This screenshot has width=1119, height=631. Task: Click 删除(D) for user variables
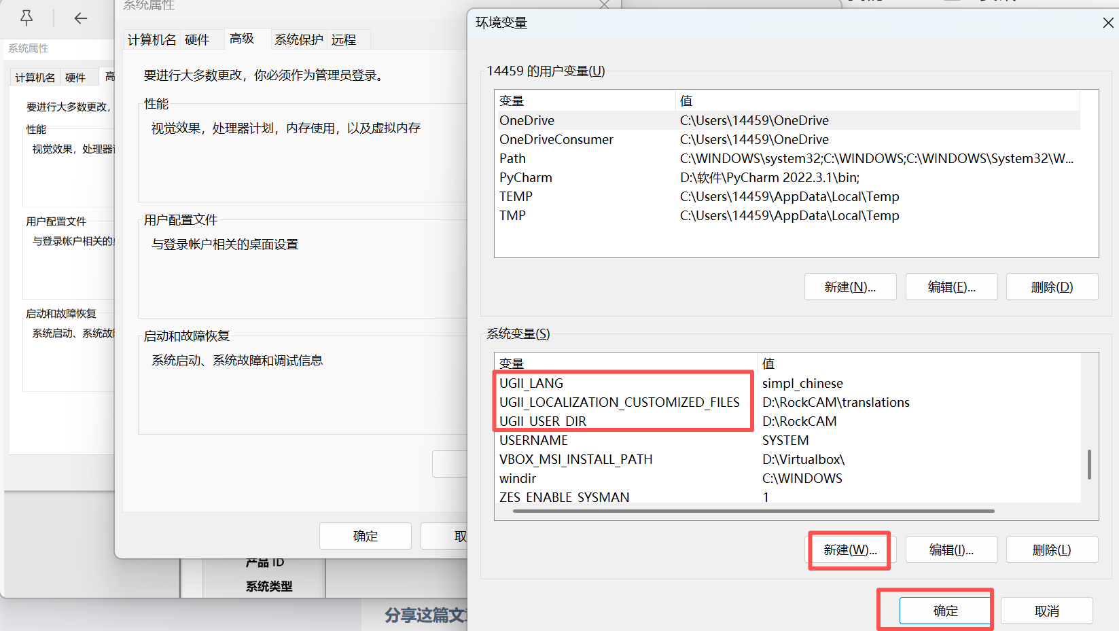click(x=1052, y=287)
